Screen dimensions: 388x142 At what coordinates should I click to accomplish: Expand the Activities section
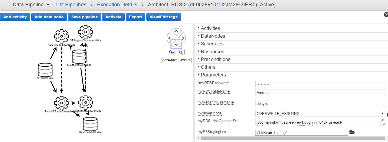pyautogui.click(x=210, y=28)
